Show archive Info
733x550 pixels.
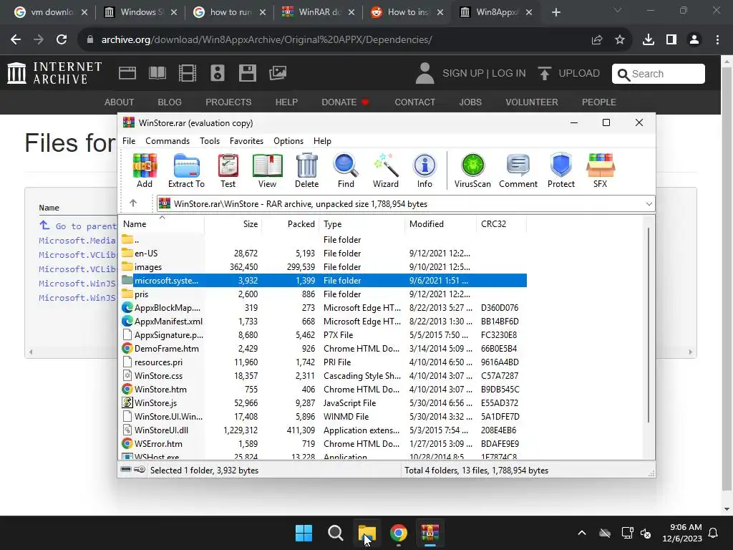point(424,170)
